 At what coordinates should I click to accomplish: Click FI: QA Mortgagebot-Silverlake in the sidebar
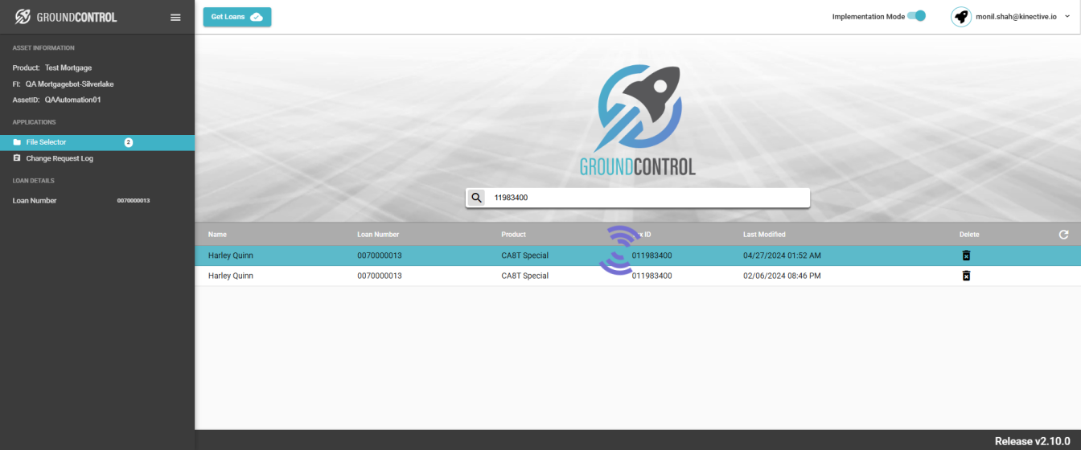(x=63, y=84)
